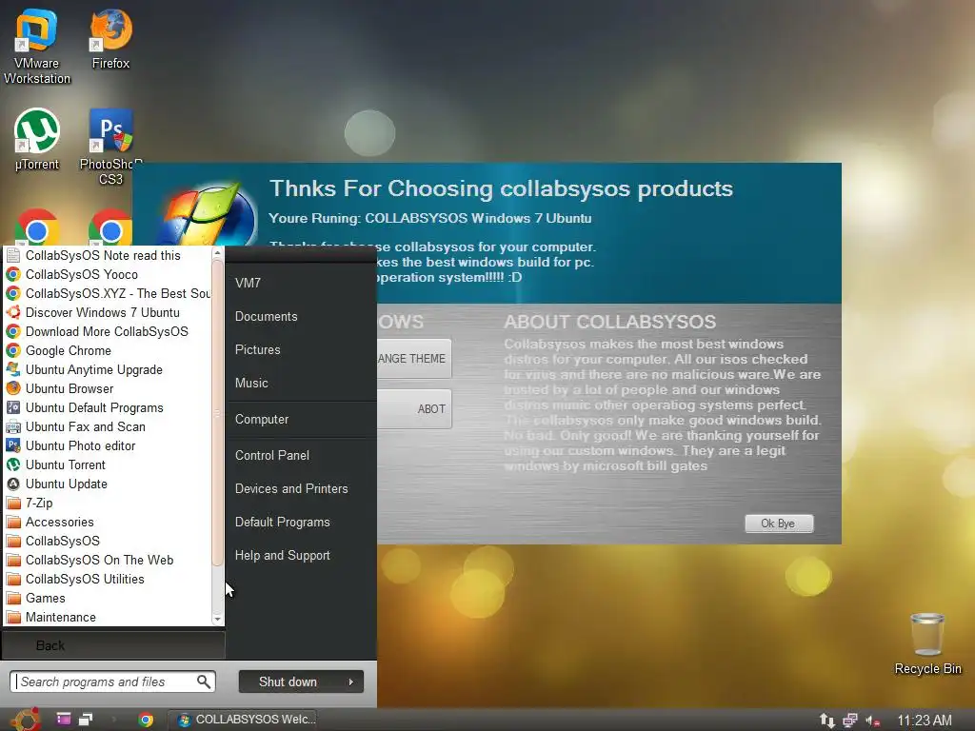Click the network arrows tray icon
Viewport: 975px width, 731px height.
coord(826,721)
